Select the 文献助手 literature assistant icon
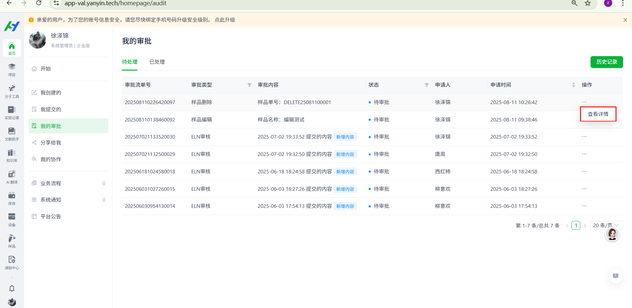Screen dimensions: 632x308 pyautogui.click(x=12, y=134)
